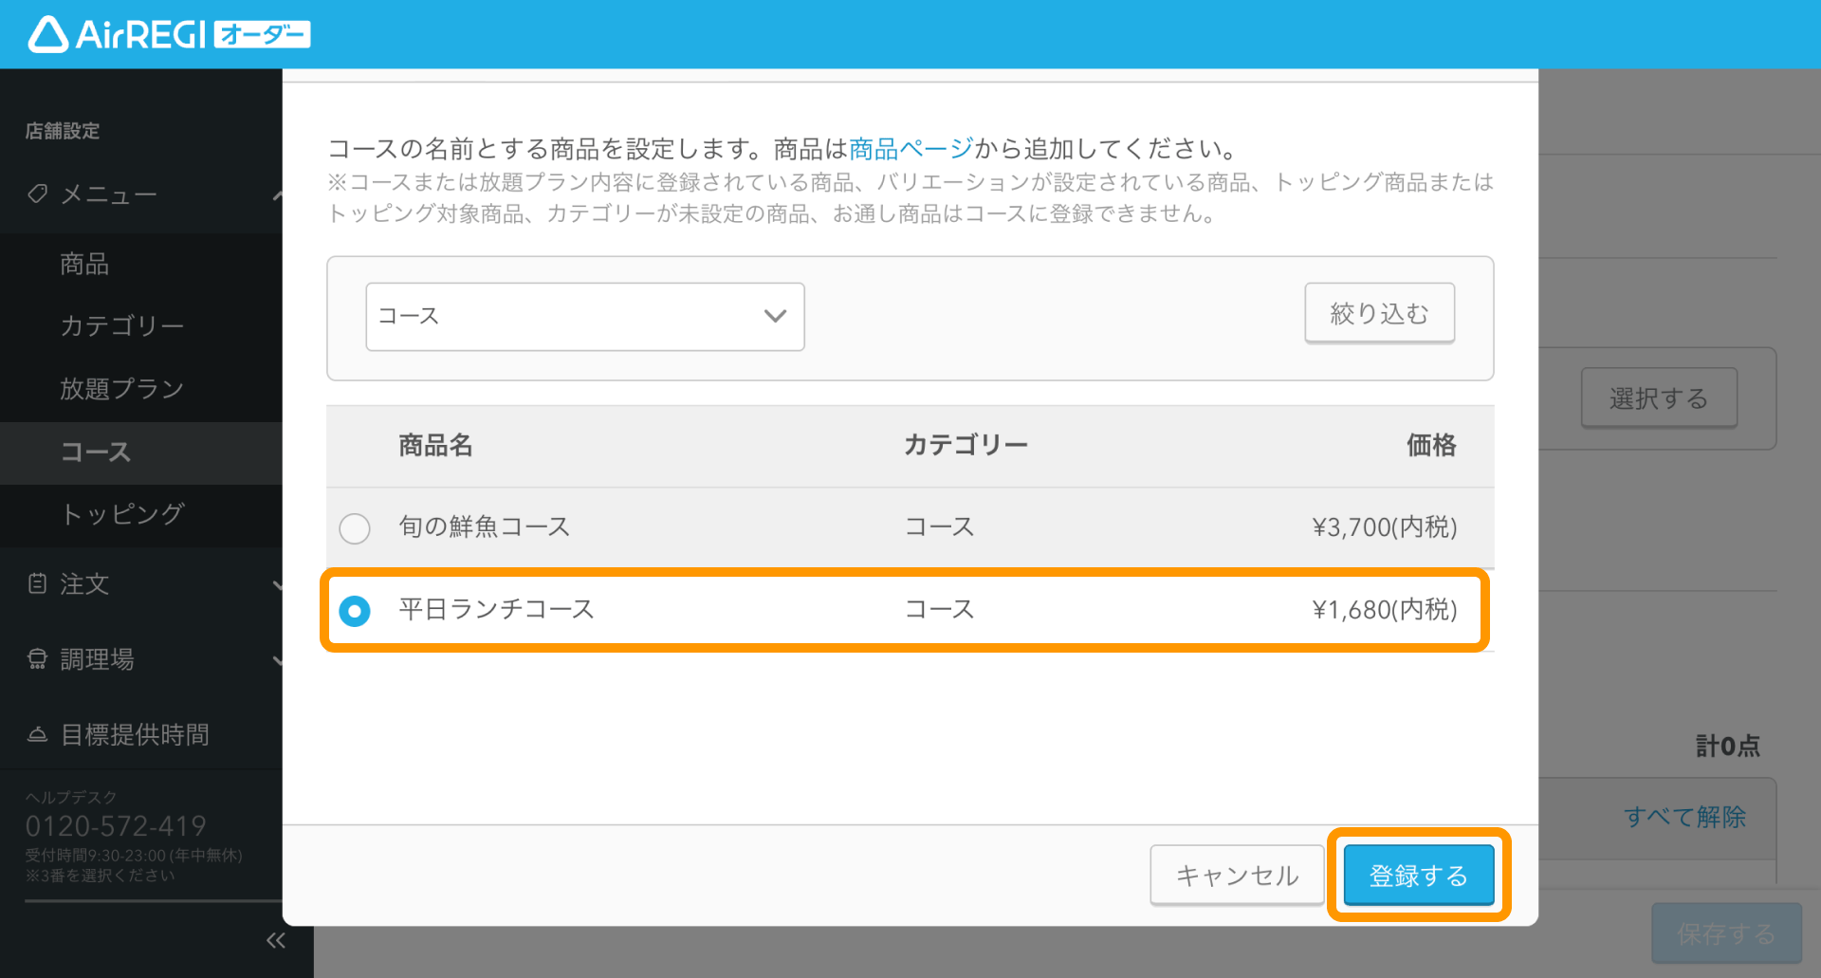Click the カテゴリー column header

click(966, 445)
